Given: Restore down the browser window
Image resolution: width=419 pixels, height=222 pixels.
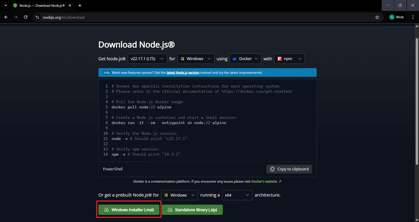Looking at the screenshot, I should 400,5.
